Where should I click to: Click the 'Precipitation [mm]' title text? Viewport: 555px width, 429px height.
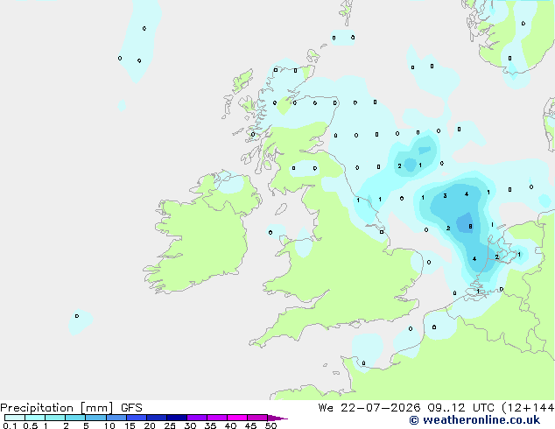[x=57, y=408]
